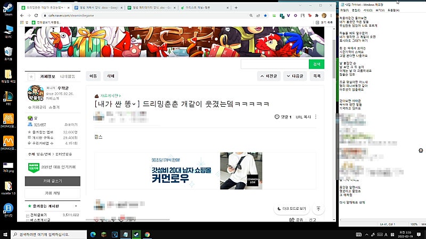The image size is (426, 239).
Task: Toggle the cafe favorite star by 카페정보
Action: point(31,76)
